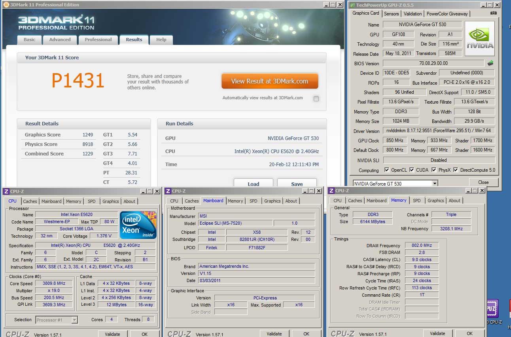Click the P1431 score text
Screen dimensions: 511x337
tap(78, 81)
